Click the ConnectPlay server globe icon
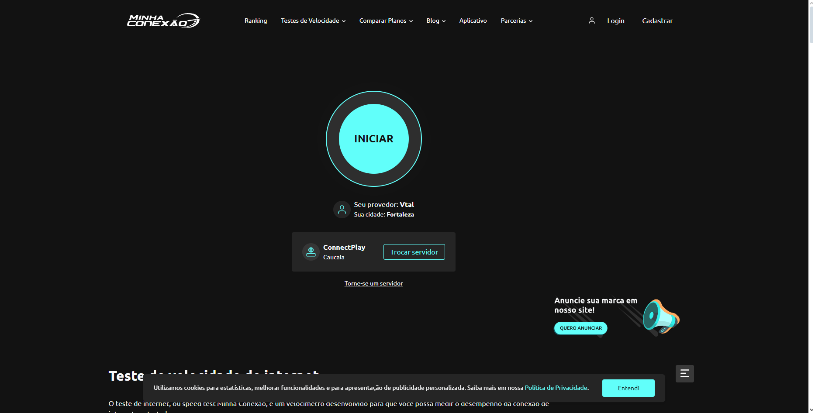Screen dimensions: 815x413 click(x=311, y=252)
